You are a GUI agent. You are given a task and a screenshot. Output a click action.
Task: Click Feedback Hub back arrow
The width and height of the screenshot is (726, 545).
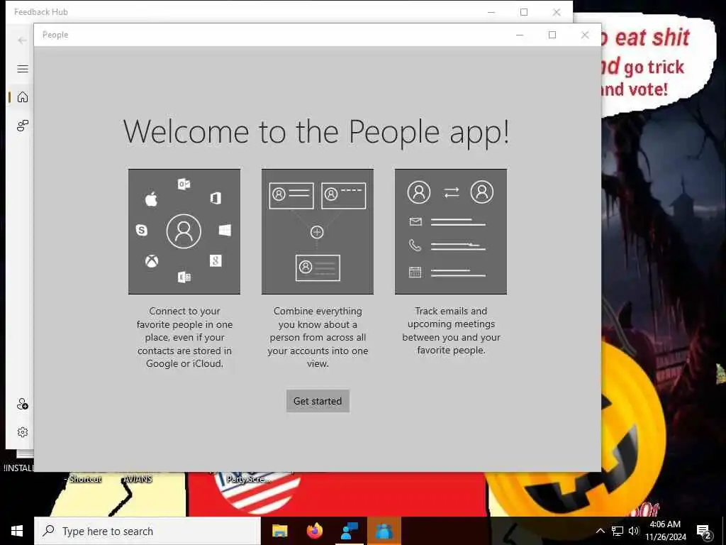(22, 40)
